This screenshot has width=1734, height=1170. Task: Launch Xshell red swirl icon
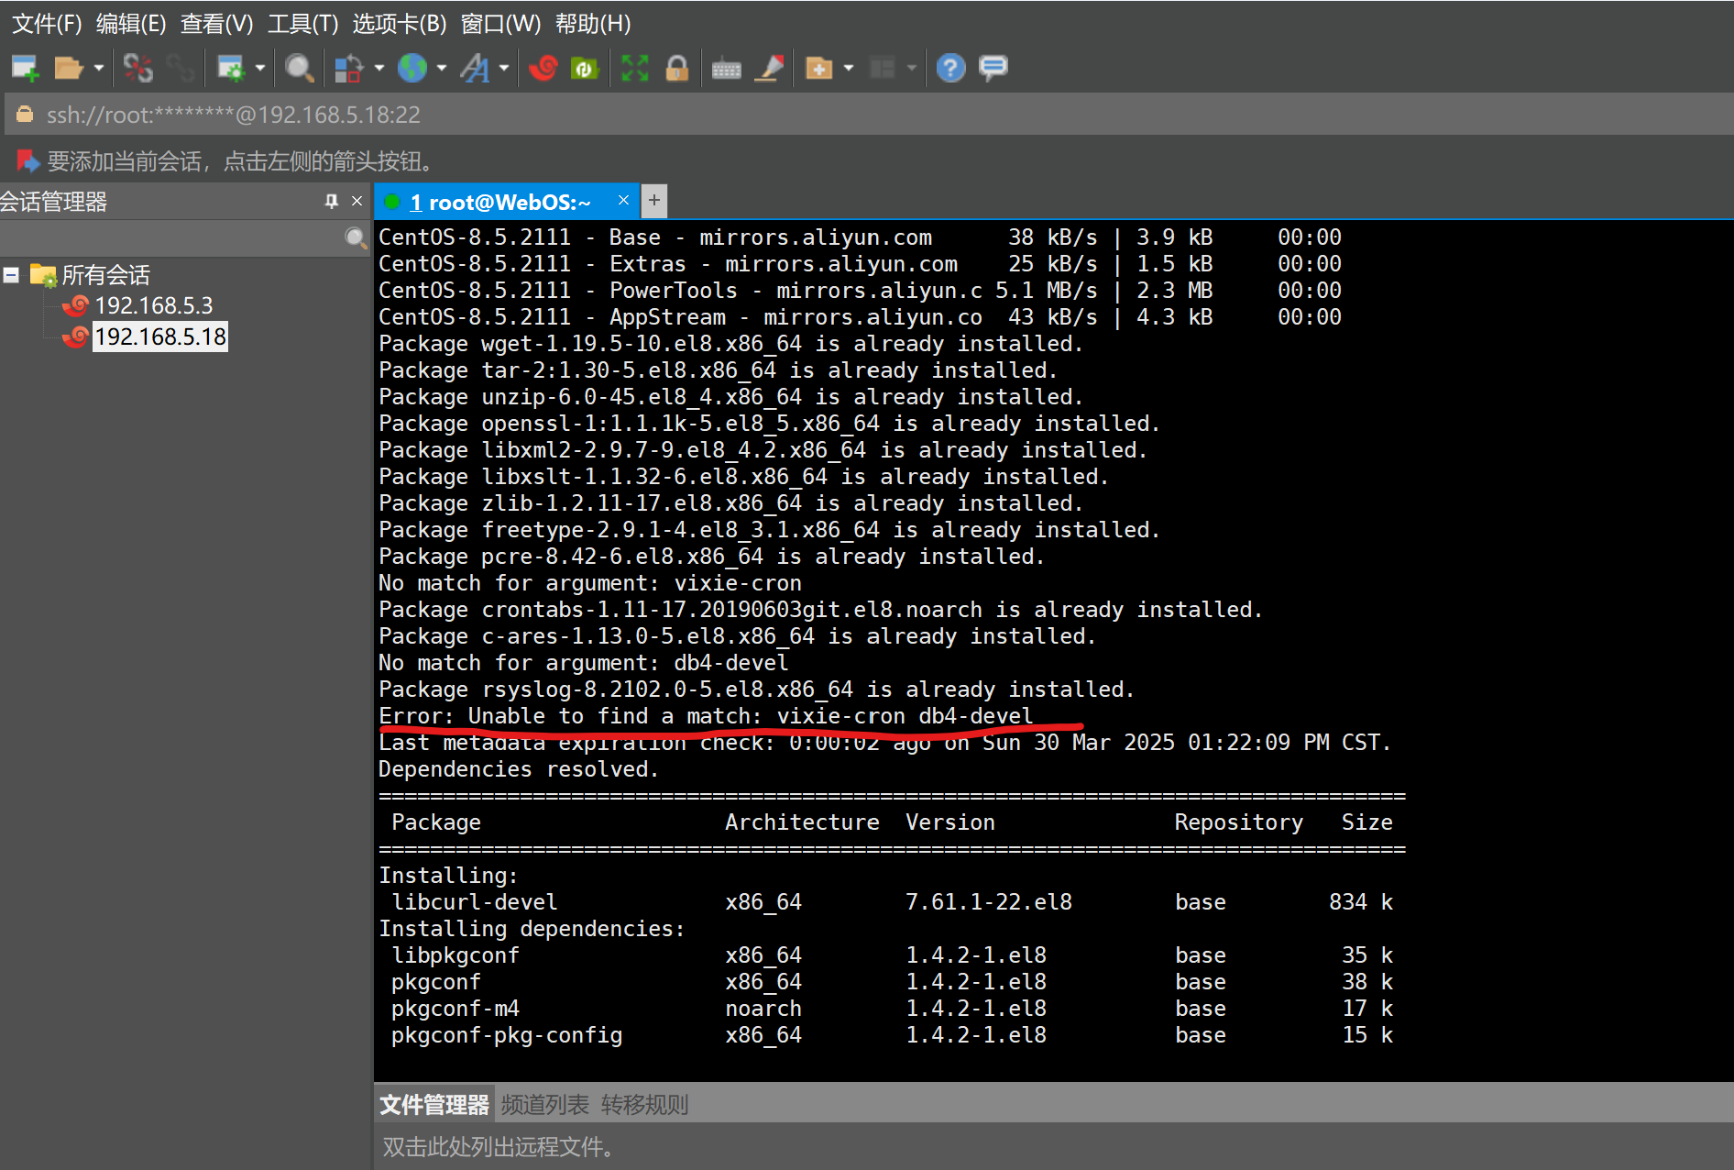(543, 68)
